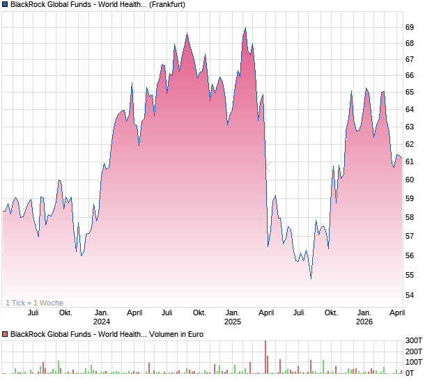Click the 300T label on volume axis
The image size is (432, 380).
[414, 340]
